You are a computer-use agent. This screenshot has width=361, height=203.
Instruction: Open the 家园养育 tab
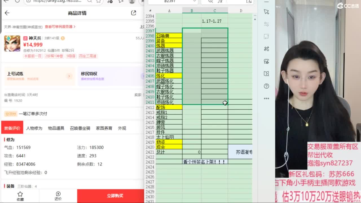[x=104, y=128]
